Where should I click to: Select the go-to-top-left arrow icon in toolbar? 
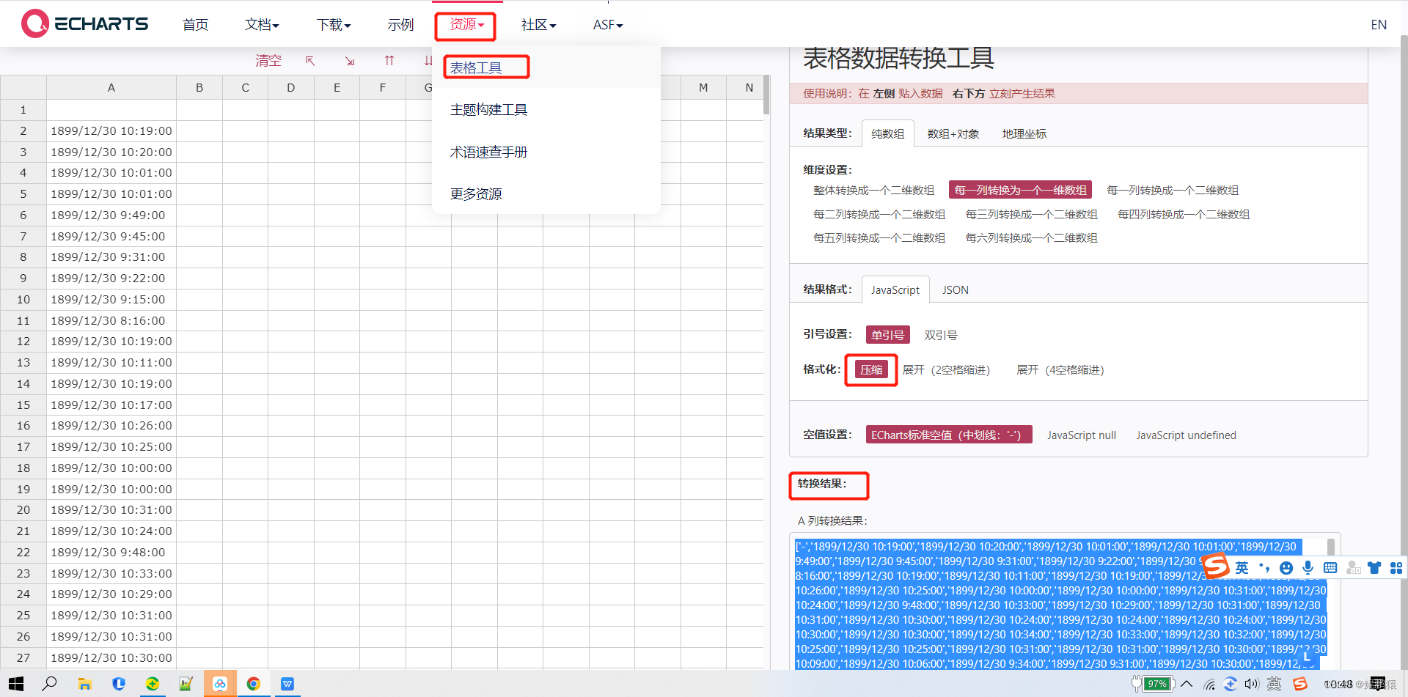[x=310, y=60]
